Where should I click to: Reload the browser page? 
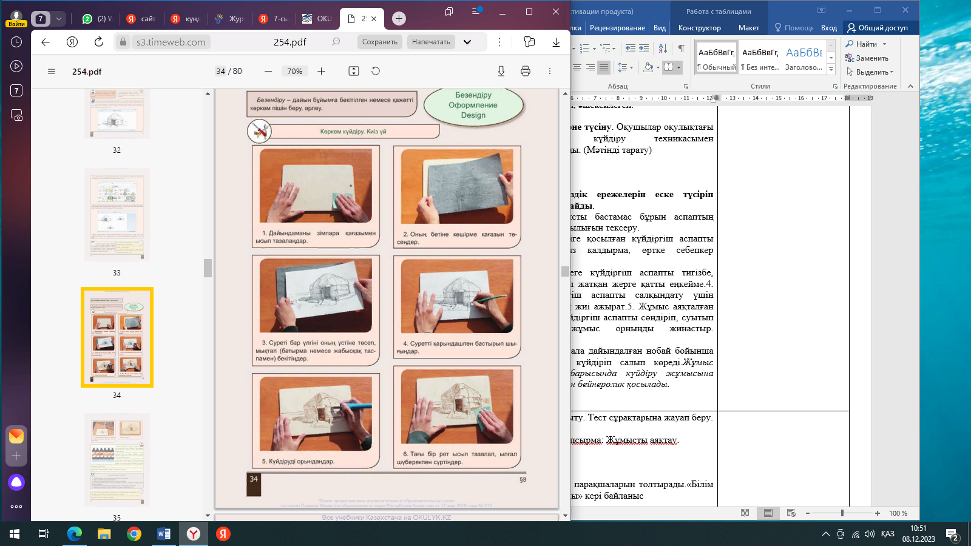[x=99, y=42]
